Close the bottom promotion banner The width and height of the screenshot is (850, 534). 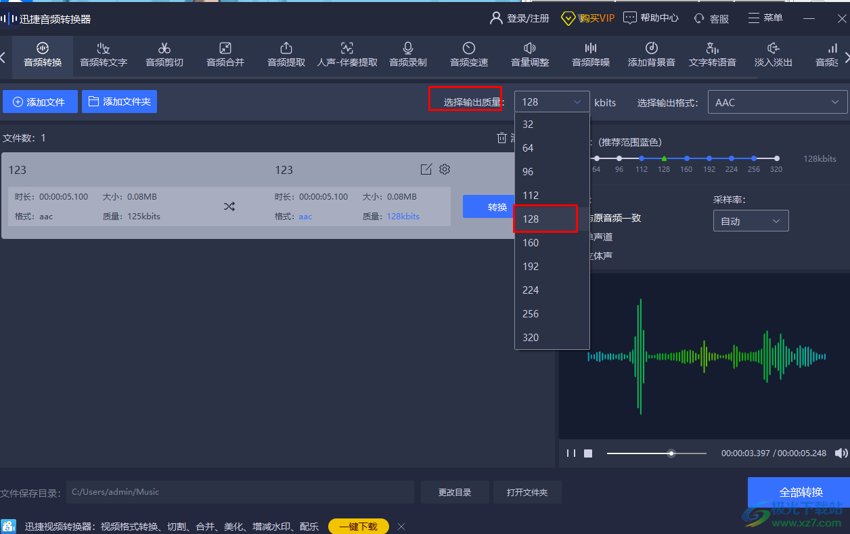click(x=401, y=527)
